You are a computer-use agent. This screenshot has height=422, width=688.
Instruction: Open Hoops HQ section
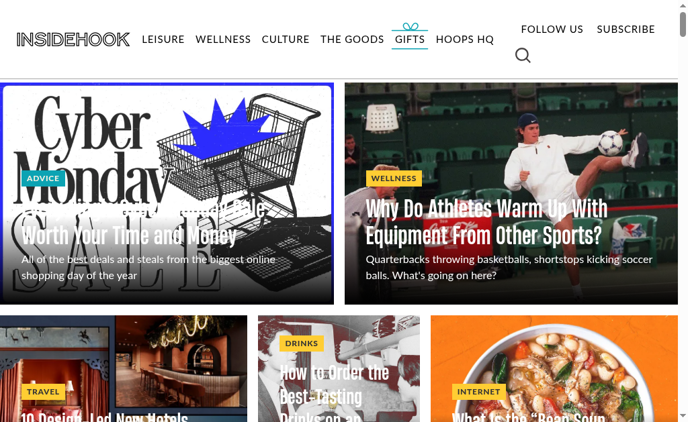point(465,40)
